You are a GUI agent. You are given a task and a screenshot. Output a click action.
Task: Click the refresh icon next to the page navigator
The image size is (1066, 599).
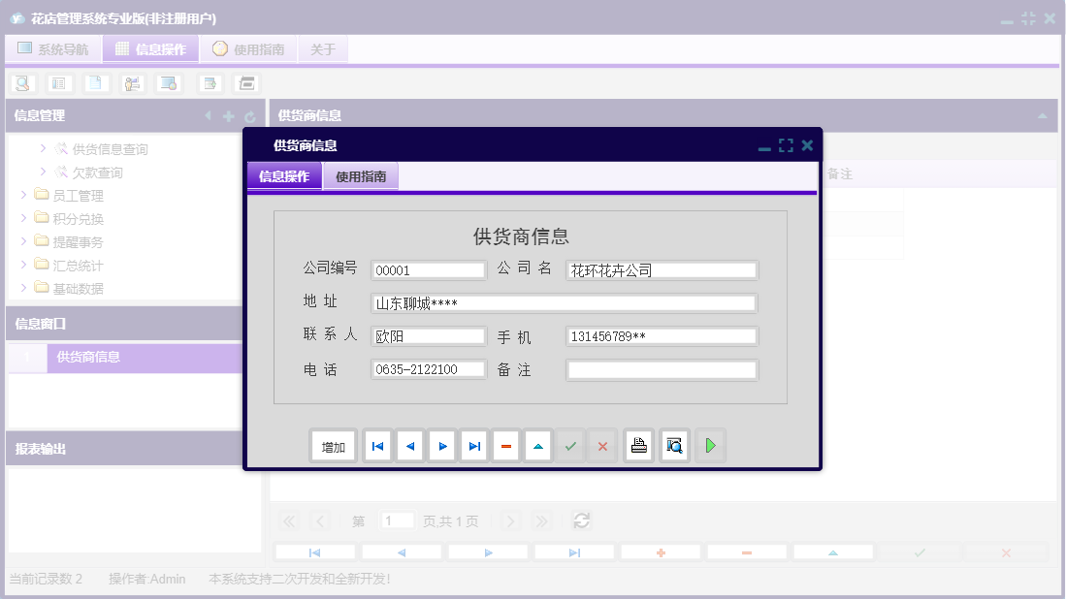[x=581, y=520]
